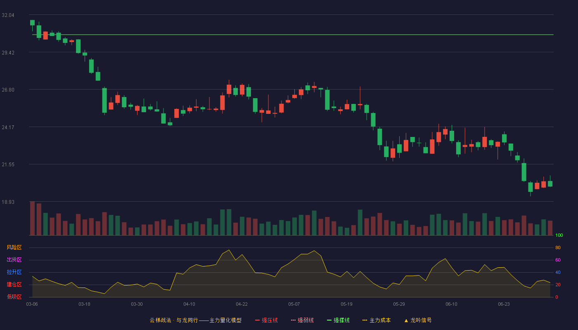Click the 40 indicator scale label
The image size is (578, 330).
(558, 272)
